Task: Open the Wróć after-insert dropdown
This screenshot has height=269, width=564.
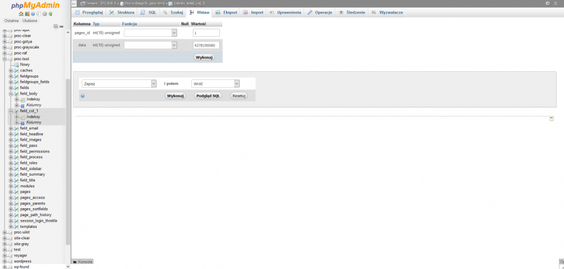Action: 215,83
